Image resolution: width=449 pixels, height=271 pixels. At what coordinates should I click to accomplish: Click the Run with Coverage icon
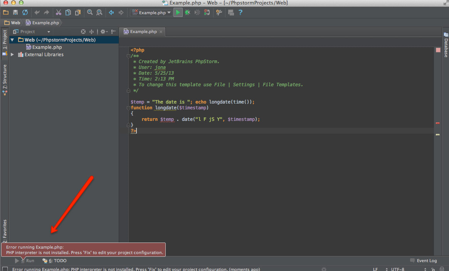197,13
